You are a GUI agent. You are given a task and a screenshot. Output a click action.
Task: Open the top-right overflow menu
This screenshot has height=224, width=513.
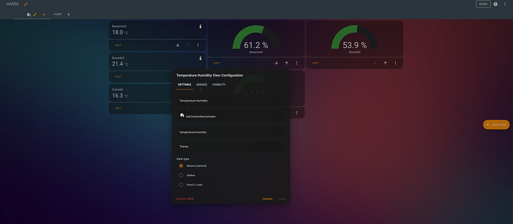pos(505,4)
